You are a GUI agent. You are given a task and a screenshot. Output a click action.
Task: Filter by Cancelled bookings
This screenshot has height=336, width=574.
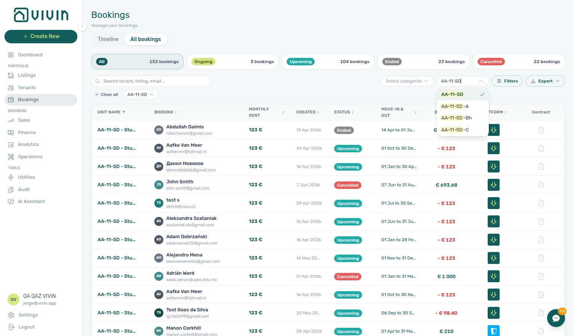pos(519,62)
